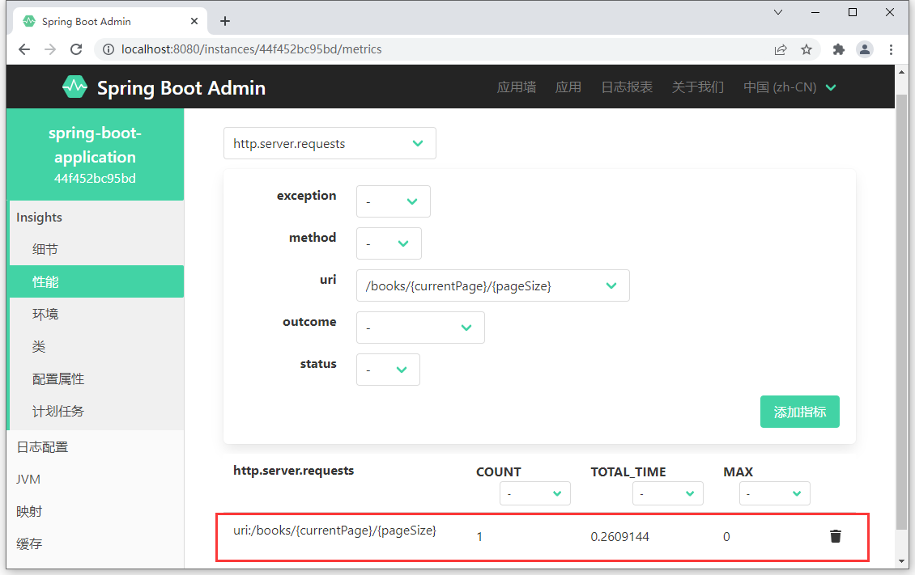Open the http.server.requests metric dropdown
This screenshot has height=575, width=915.
tap(330, 143)
